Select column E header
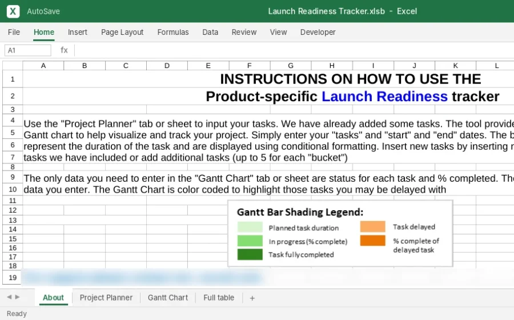514x320 pixels. coord(208,66)
